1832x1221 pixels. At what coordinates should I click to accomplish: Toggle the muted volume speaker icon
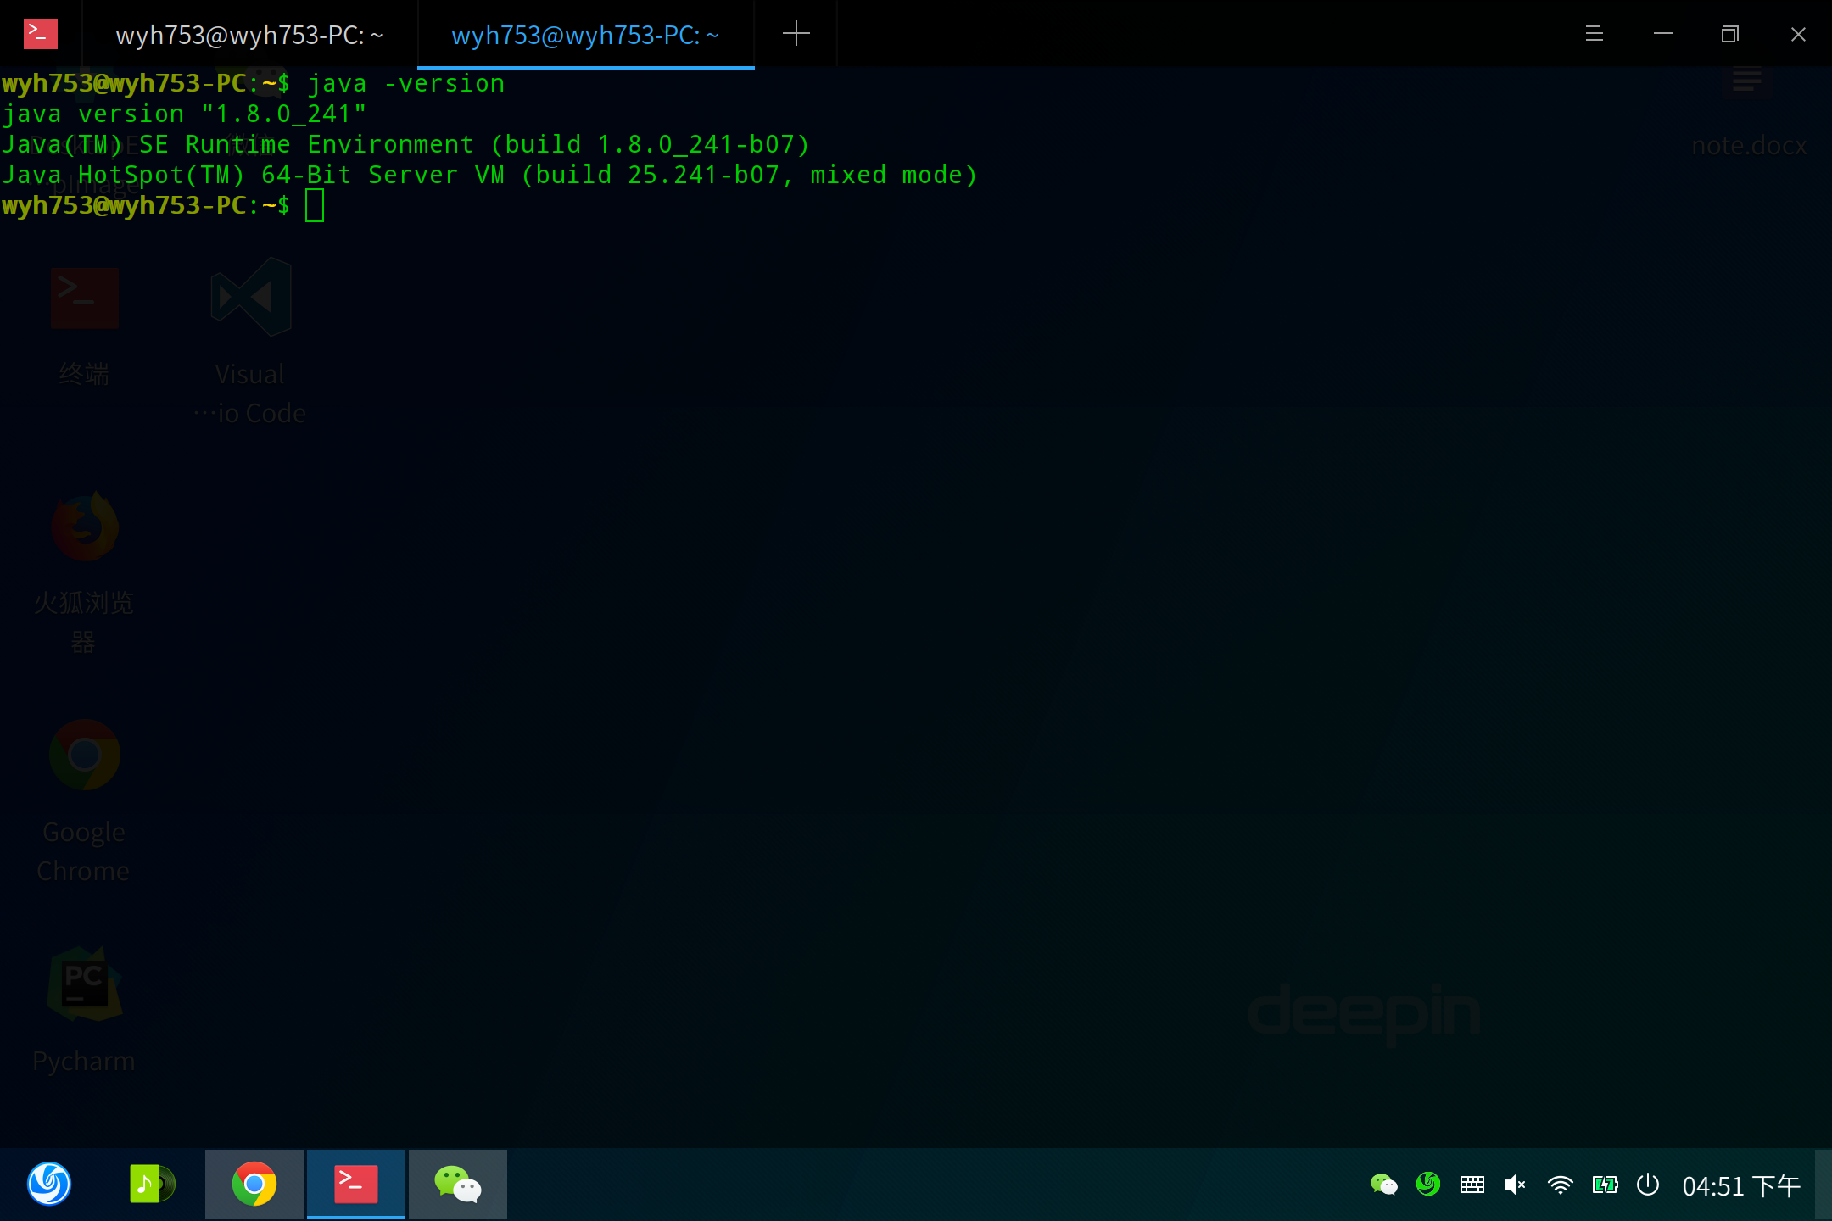coord(1515,1185)
